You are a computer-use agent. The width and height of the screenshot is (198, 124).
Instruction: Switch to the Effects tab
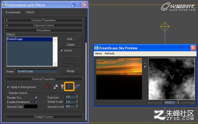pyautogui.click(x=30, y=12)
